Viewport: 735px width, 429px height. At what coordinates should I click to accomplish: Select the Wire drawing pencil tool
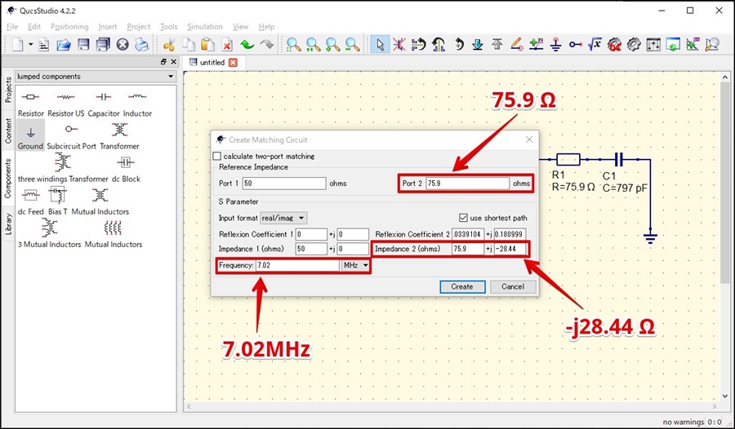click(517, 45)
